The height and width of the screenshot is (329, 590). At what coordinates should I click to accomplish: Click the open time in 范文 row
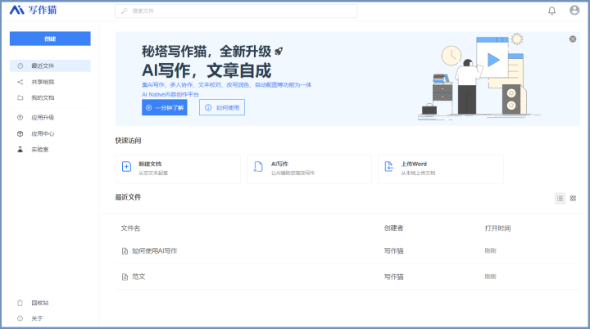click(x=490, y=277)
